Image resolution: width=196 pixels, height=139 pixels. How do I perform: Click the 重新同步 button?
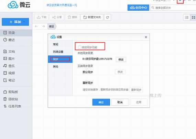[136, 90]
